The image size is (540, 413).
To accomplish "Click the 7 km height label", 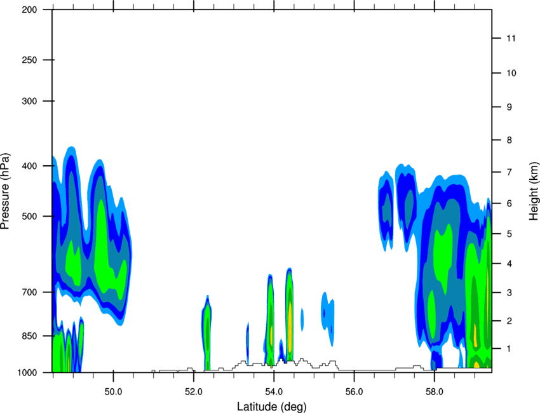I will pyautogui.click(x=510, y=172).
